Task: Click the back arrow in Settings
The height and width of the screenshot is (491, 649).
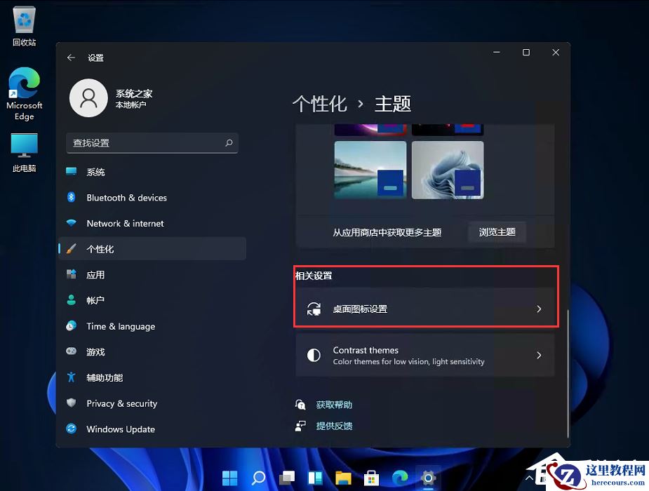Action: click(x=71, y=58)
